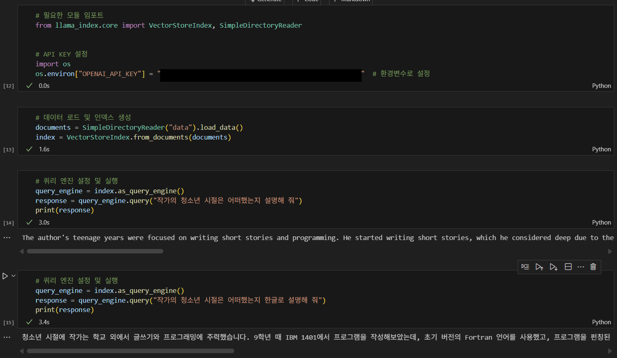The width and height of the screenshot is (617, 358).
Task: Place cursor on the 'from llama_index.core import' line
Action: pyautogui.click(x=169, y=25)
